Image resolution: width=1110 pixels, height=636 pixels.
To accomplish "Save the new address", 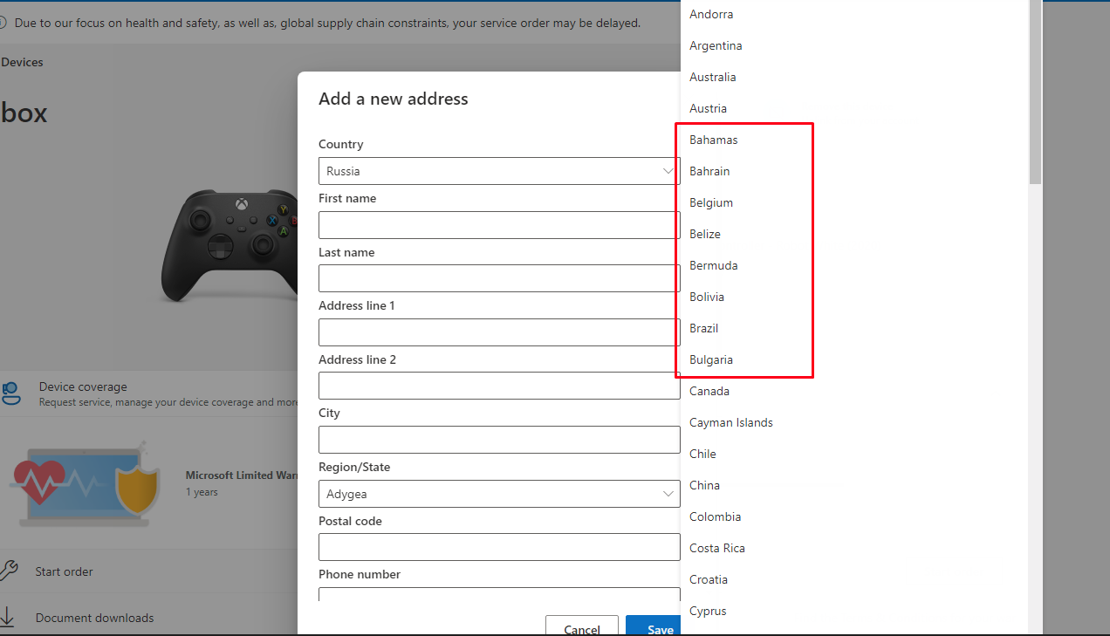I will [653, 626].
